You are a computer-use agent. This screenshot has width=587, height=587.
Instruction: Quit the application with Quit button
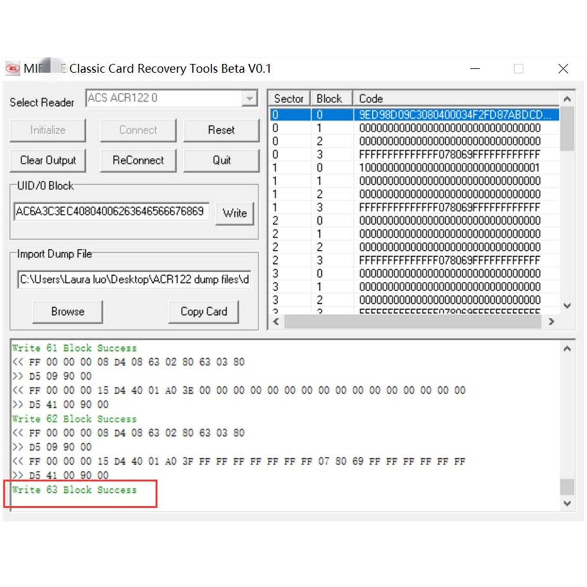click(221, 160)
